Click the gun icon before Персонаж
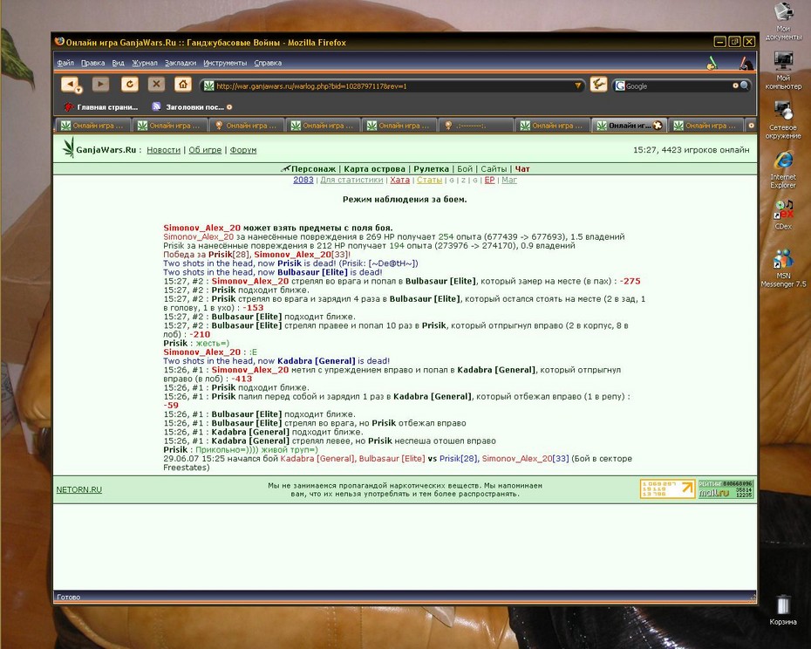Image resolution: width=811 pixels, height=649 pixels. (x=285, y=168)
